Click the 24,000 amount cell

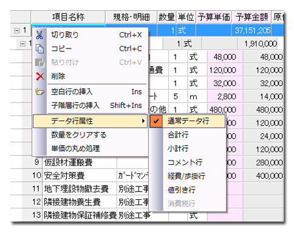coord(263,136)
